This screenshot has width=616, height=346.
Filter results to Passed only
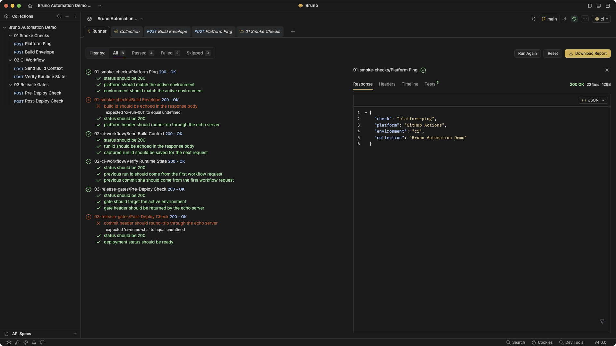(143, 53)
